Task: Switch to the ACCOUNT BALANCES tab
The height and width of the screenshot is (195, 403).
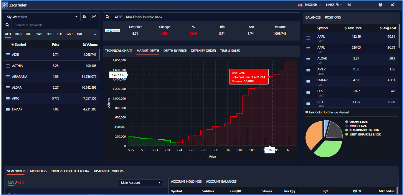Action: coord(221,181)
